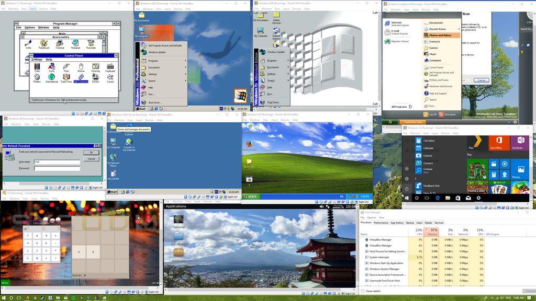Open Store icon in Windows 10 VM taskbar
536x301 pixels.
tap(457, 198)
